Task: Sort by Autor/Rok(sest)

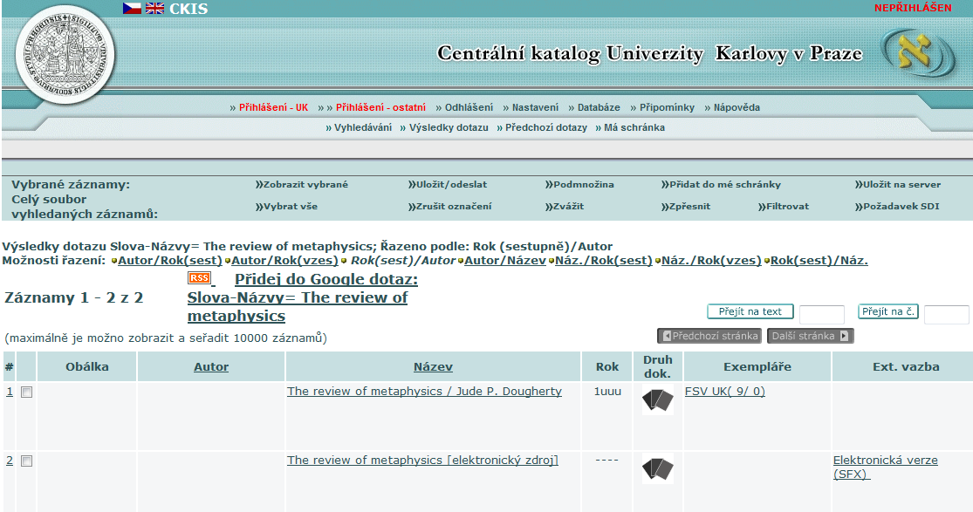Action: click(x=170, y=261)
